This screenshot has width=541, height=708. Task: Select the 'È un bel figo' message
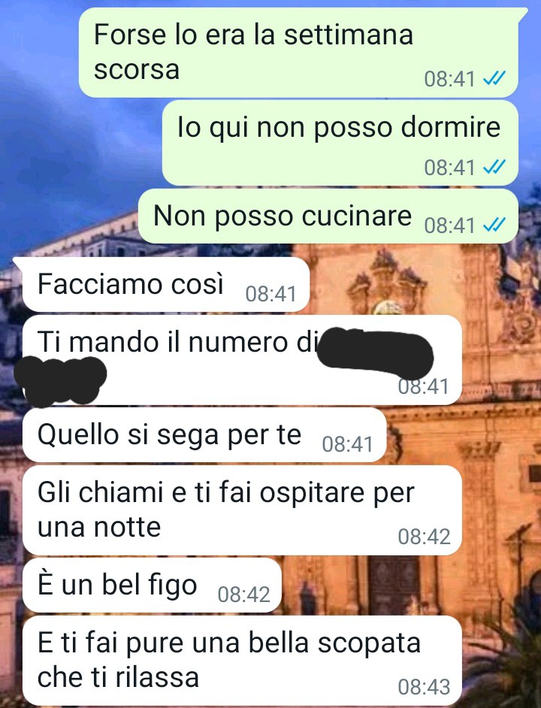153,585
